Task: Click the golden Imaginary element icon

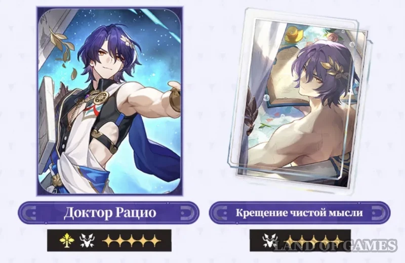Action: 67,241
